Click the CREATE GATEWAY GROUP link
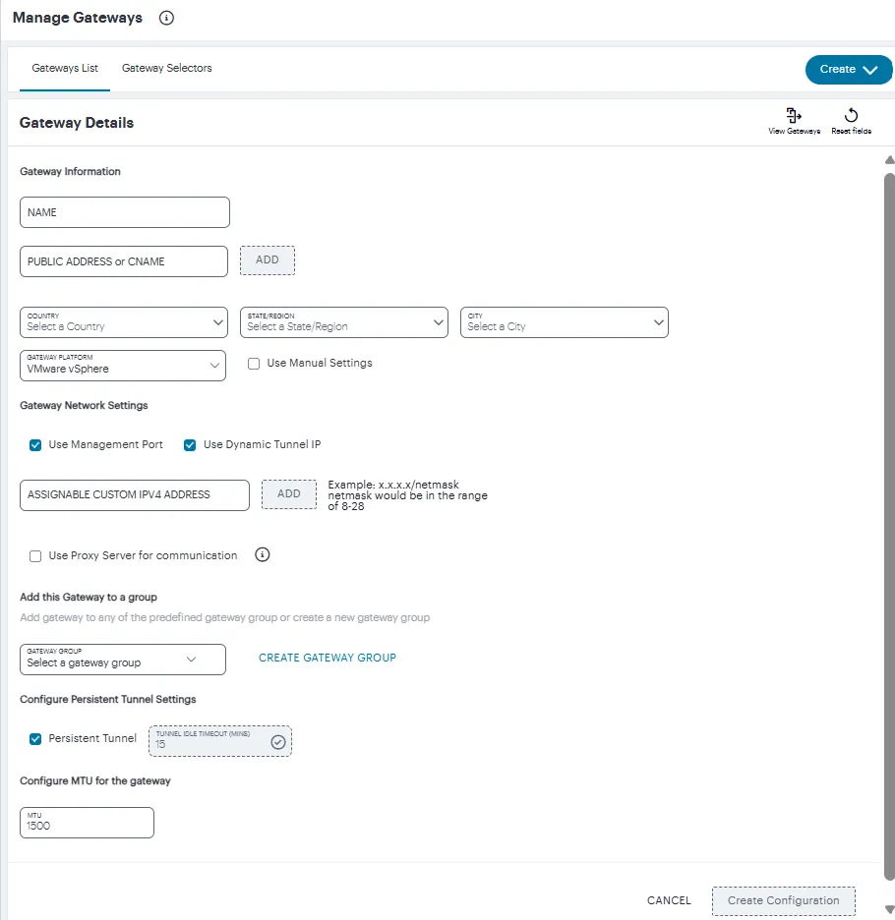895x920 pixels. click(x=328, y=658)
